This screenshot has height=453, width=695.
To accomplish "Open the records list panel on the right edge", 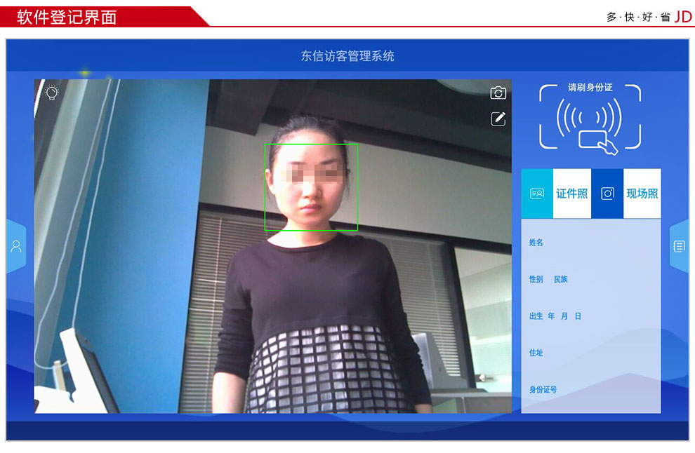I will [x=679, y=246].
